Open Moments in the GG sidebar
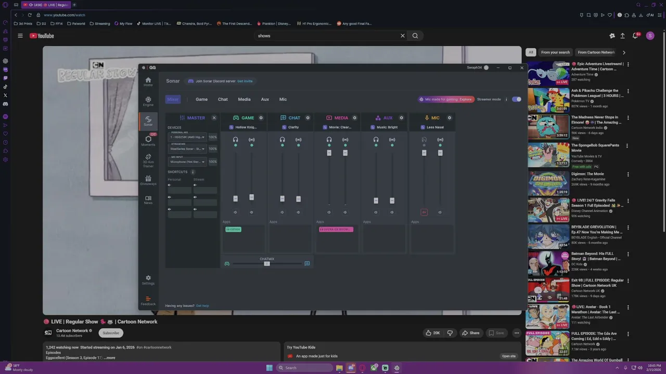 [148, 141]
